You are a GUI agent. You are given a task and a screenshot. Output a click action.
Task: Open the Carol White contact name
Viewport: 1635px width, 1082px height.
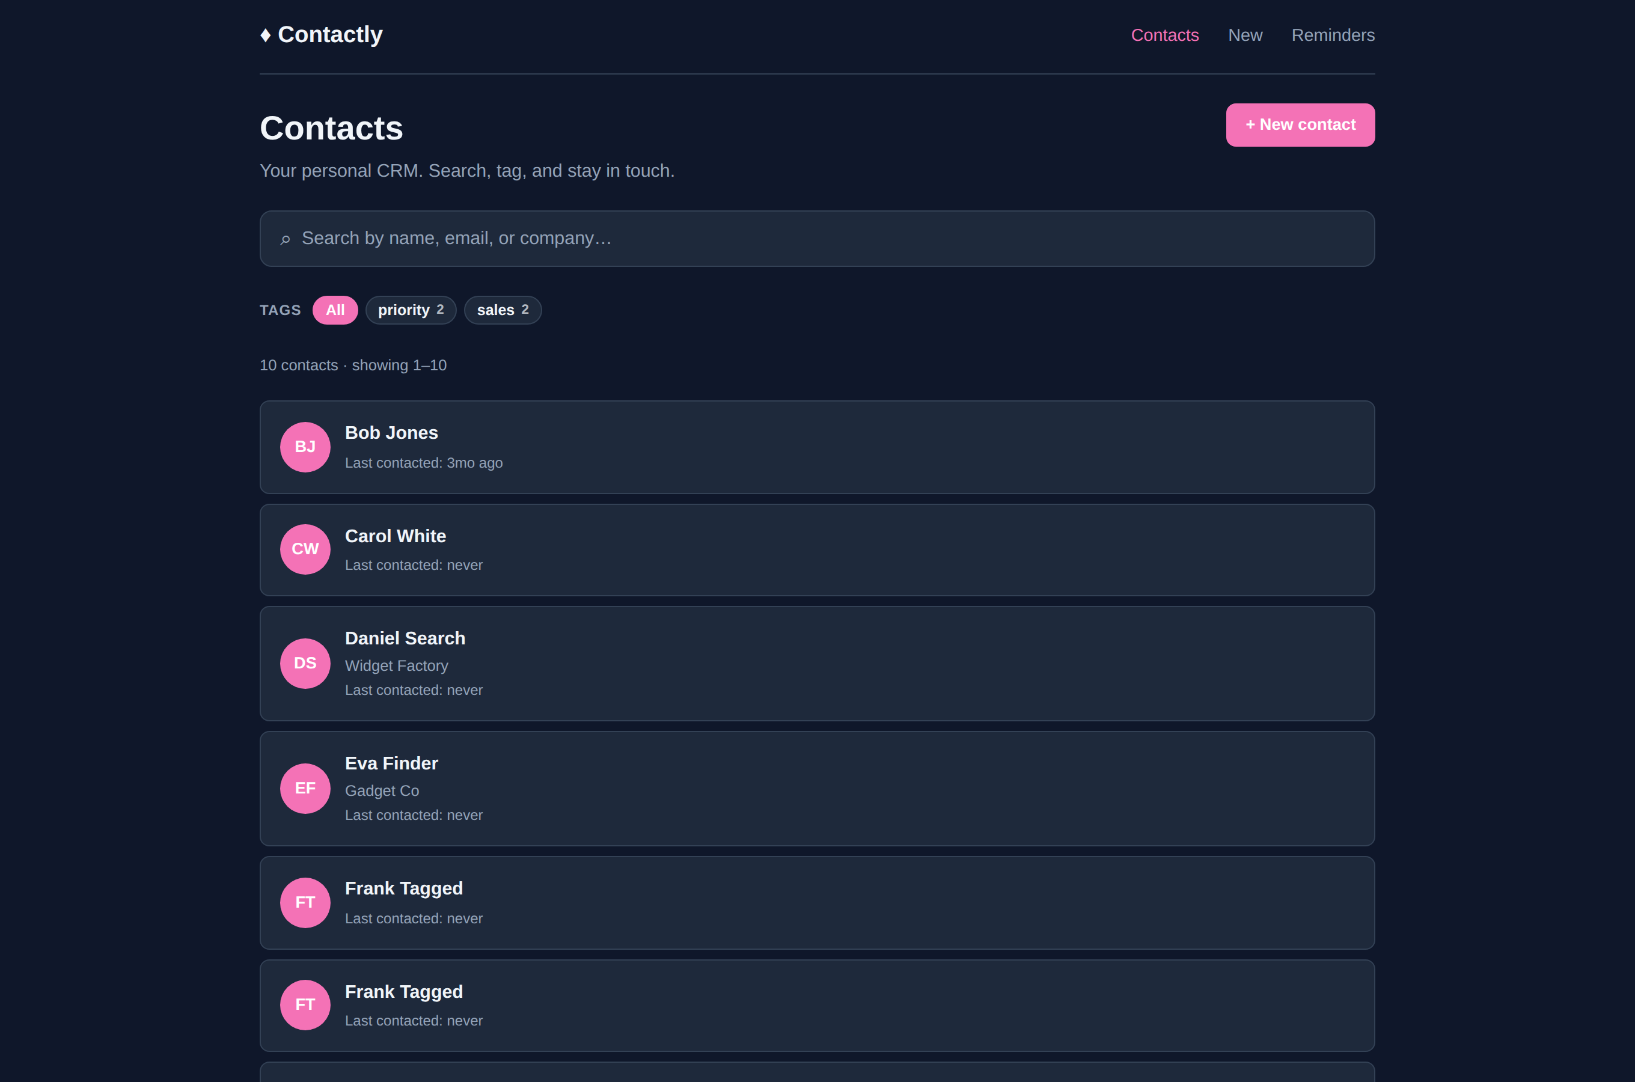click(x=396, y=536)
